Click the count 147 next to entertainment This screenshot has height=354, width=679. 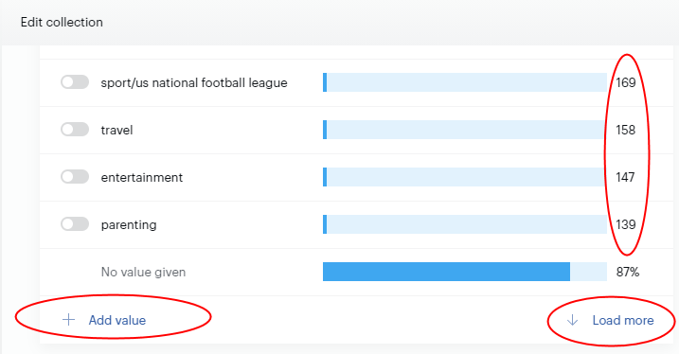click(625, 177)
